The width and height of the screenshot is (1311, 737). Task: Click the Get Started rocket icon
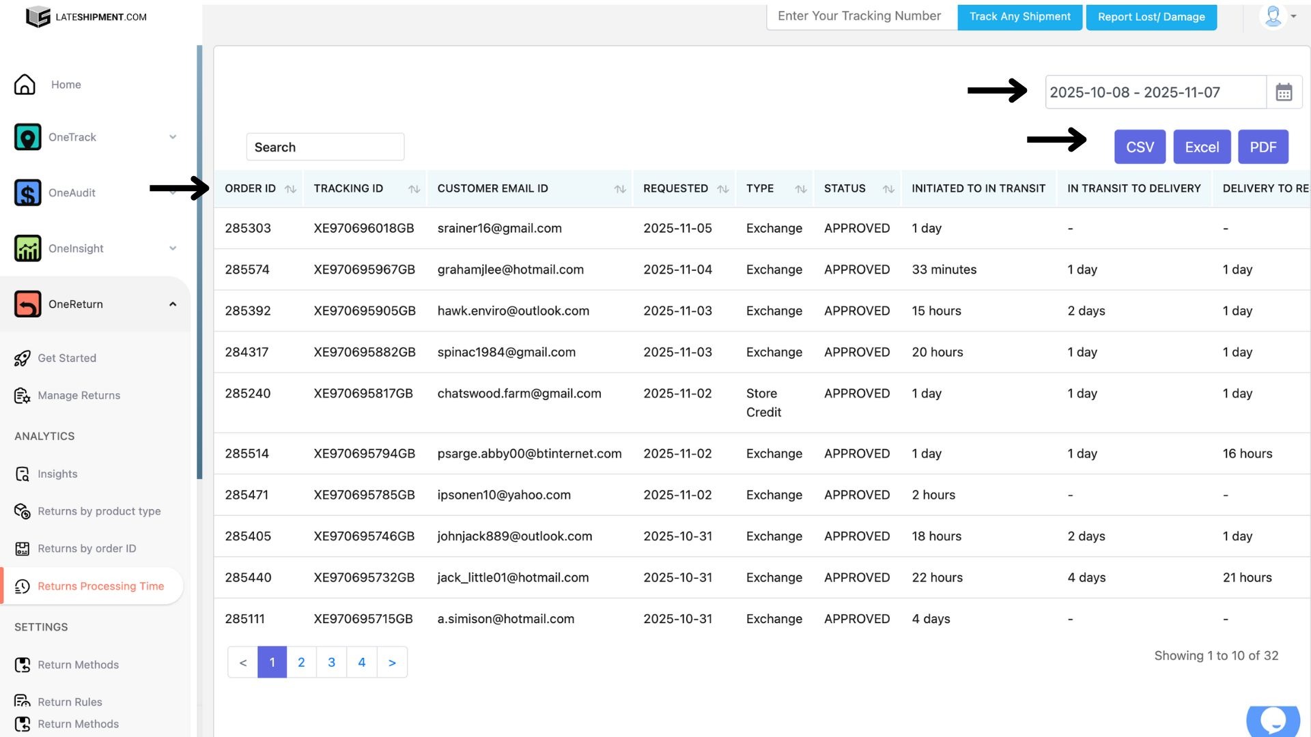click(x=22, y=358)
